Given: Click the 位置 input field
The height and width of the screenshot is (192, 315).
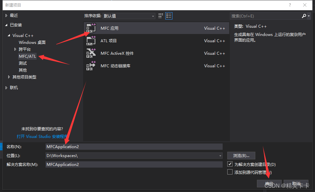Looking at the screenshot, I should 134,156.
